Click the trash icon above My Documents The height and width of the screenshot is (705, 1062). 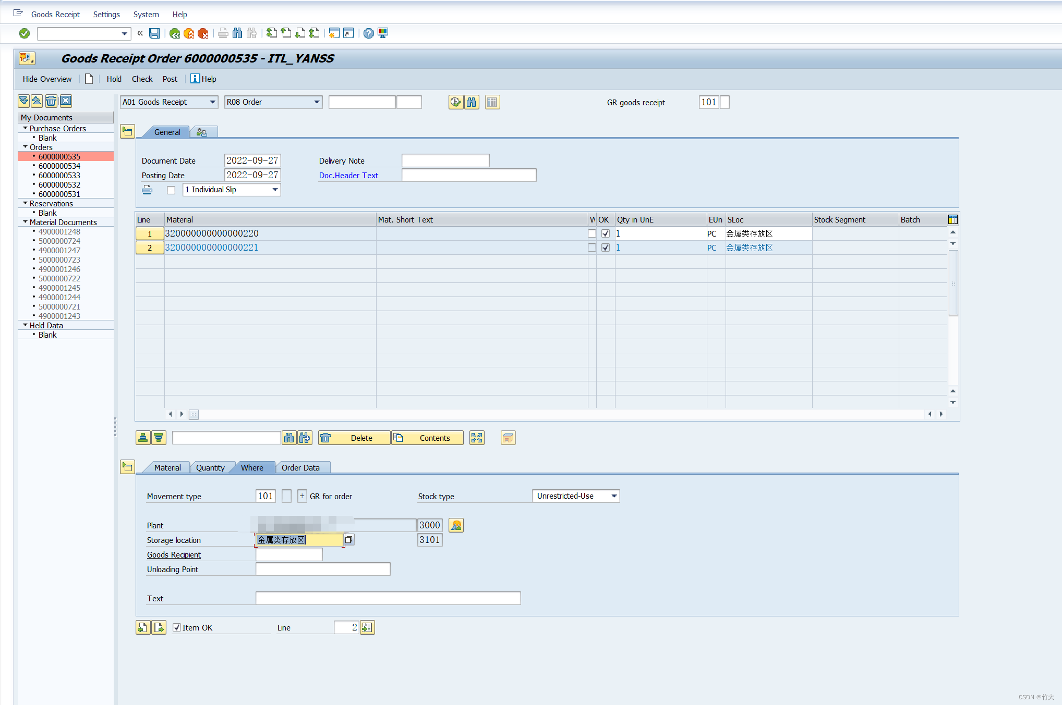click(x=51, y=101)
